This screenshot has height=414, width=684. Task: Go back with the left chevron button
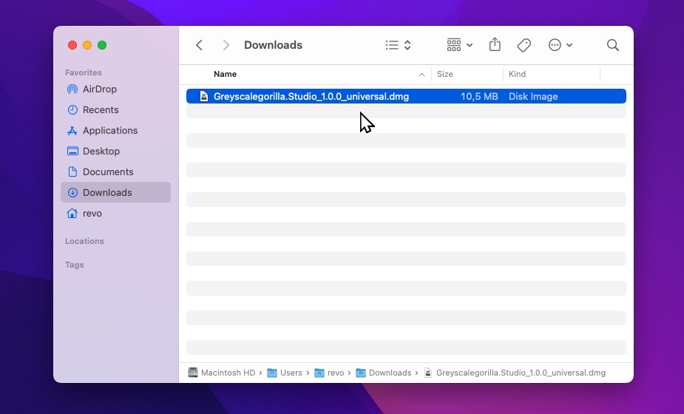point(200,45)
